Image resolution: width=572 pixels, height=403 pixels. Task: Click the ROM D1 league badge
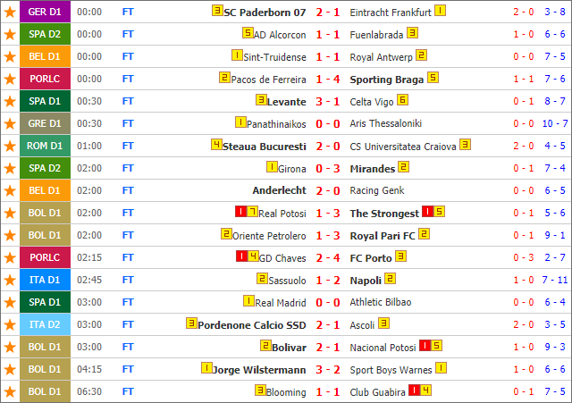(x=45, y=146)
